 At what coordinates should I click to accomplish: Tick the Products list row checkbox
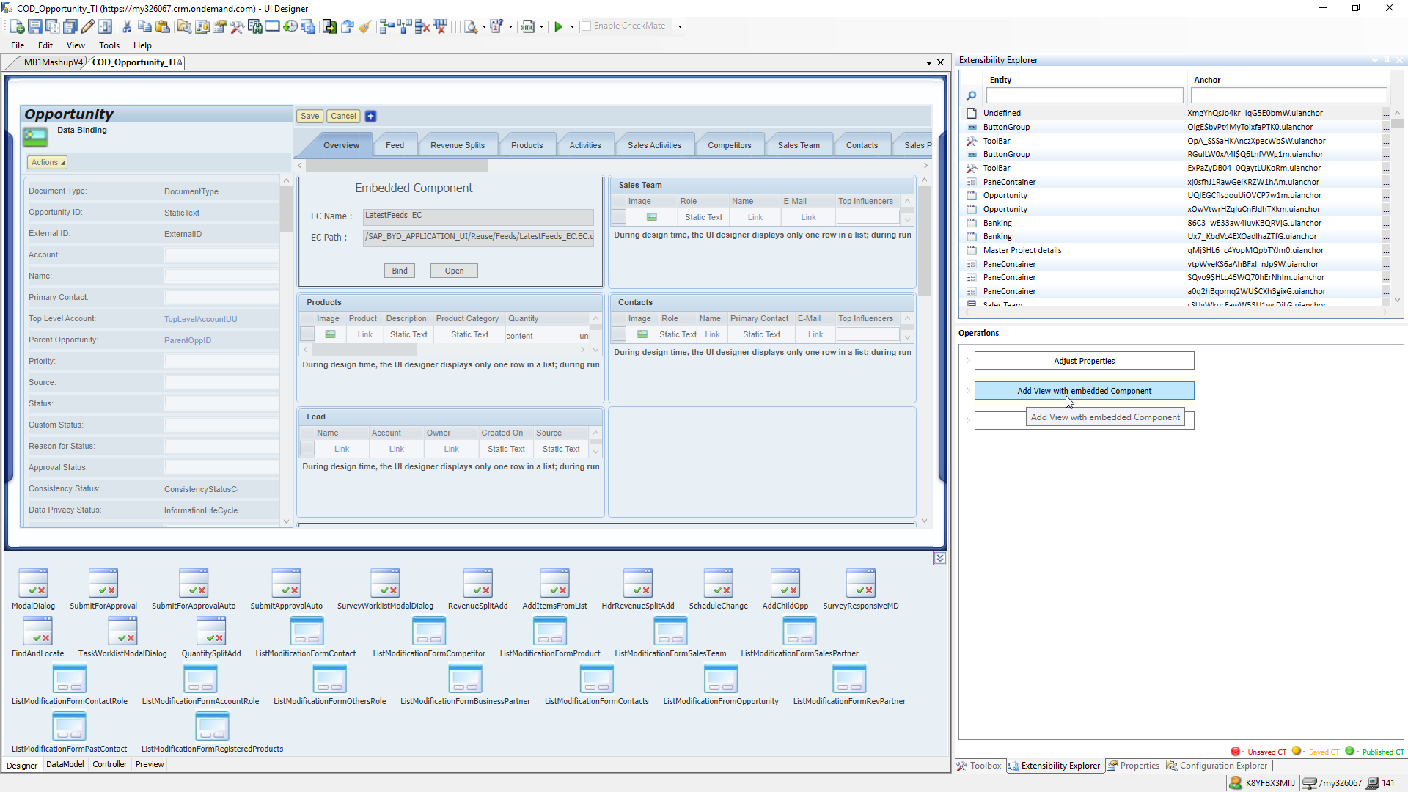click(x=307, y=334)
